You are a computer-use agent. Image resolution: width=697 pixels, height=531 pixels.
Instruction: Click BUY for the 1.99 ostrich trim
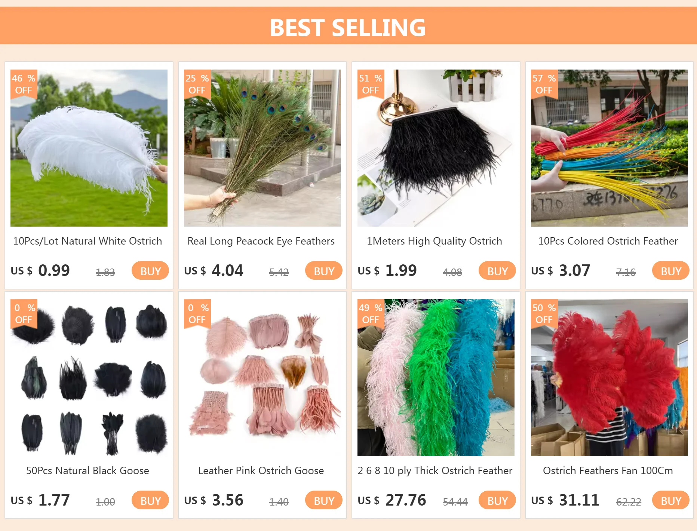pos(497,270)
